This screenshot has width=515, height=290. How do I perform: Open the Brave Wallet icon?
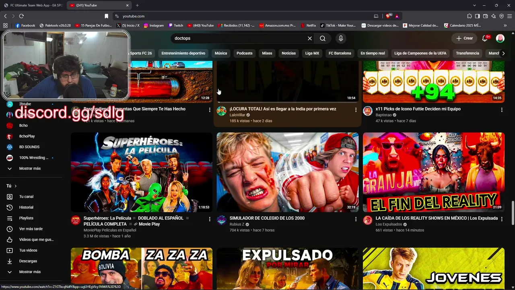pyautogui.click(x=485, y=16)
